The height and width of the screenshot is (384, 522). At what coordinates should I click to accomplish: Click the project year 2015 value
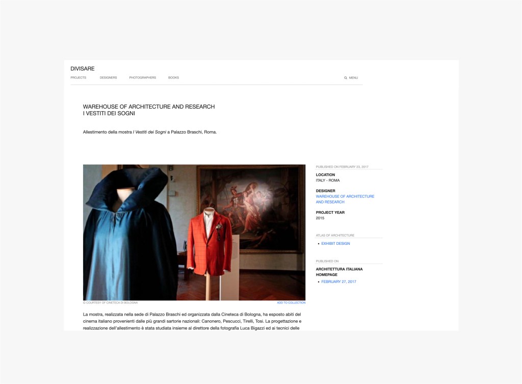(x=320, y=218)
